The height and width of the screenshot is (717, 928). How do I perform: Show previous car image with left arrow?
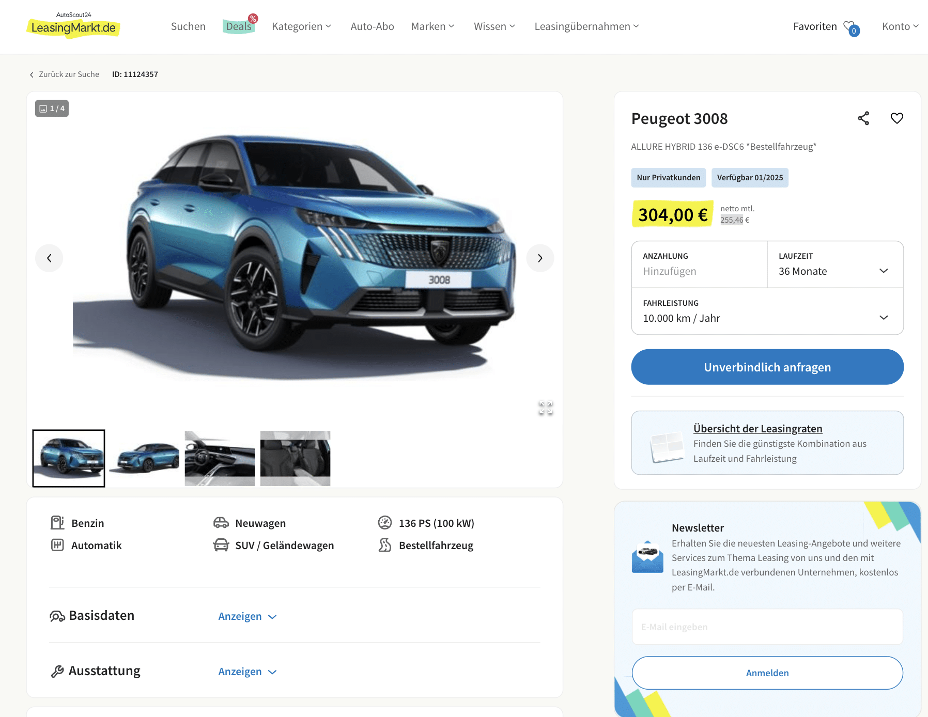[x=49, y=258]
